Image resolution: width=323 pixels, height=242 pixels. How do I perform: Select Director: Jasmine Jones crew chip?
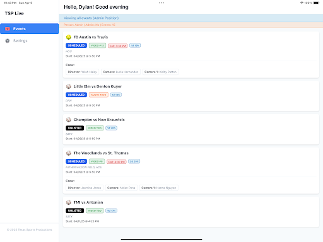coord(85,188)
